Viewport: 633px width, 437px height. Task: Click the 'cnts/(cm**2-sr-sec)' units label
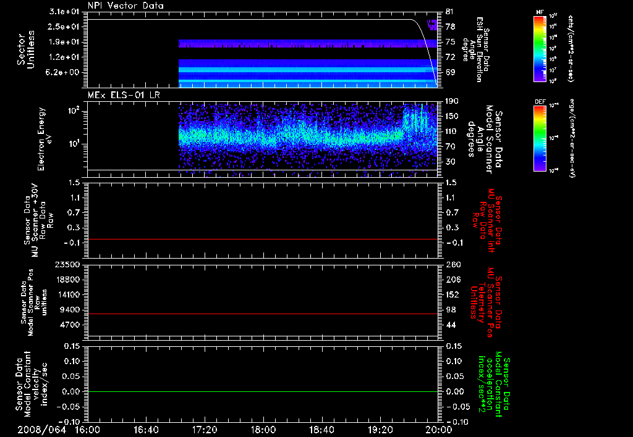(x=571, y=49)
